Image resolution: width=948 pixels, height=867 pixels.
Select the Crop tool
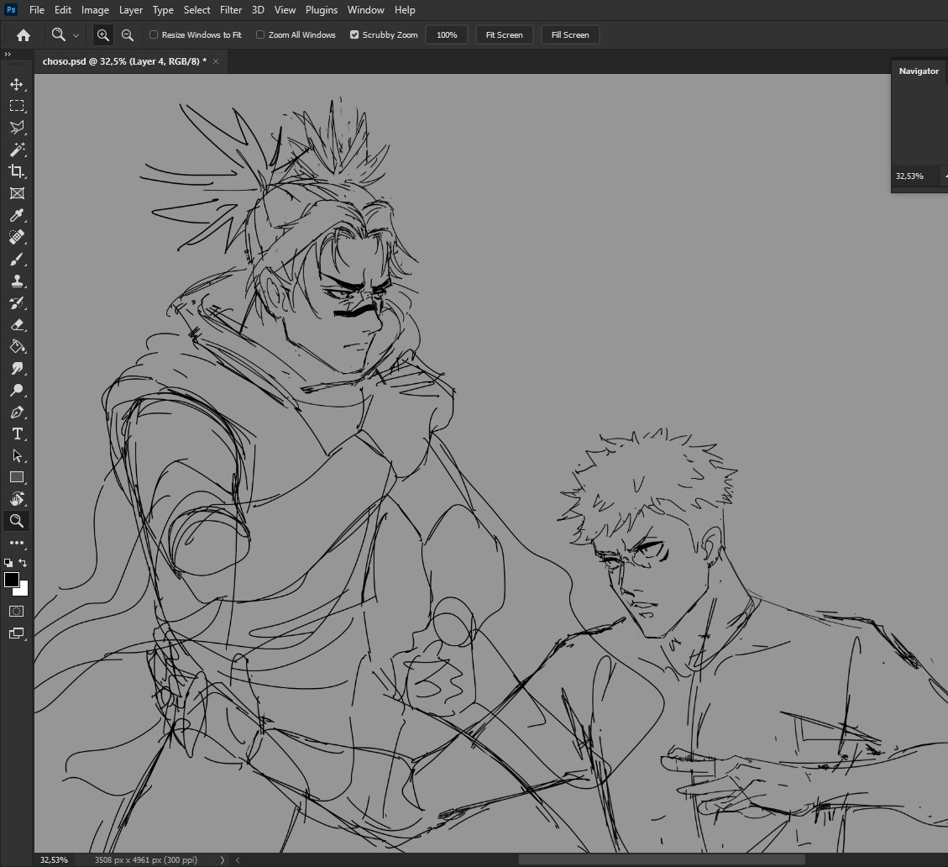click(x=17, y=171)
